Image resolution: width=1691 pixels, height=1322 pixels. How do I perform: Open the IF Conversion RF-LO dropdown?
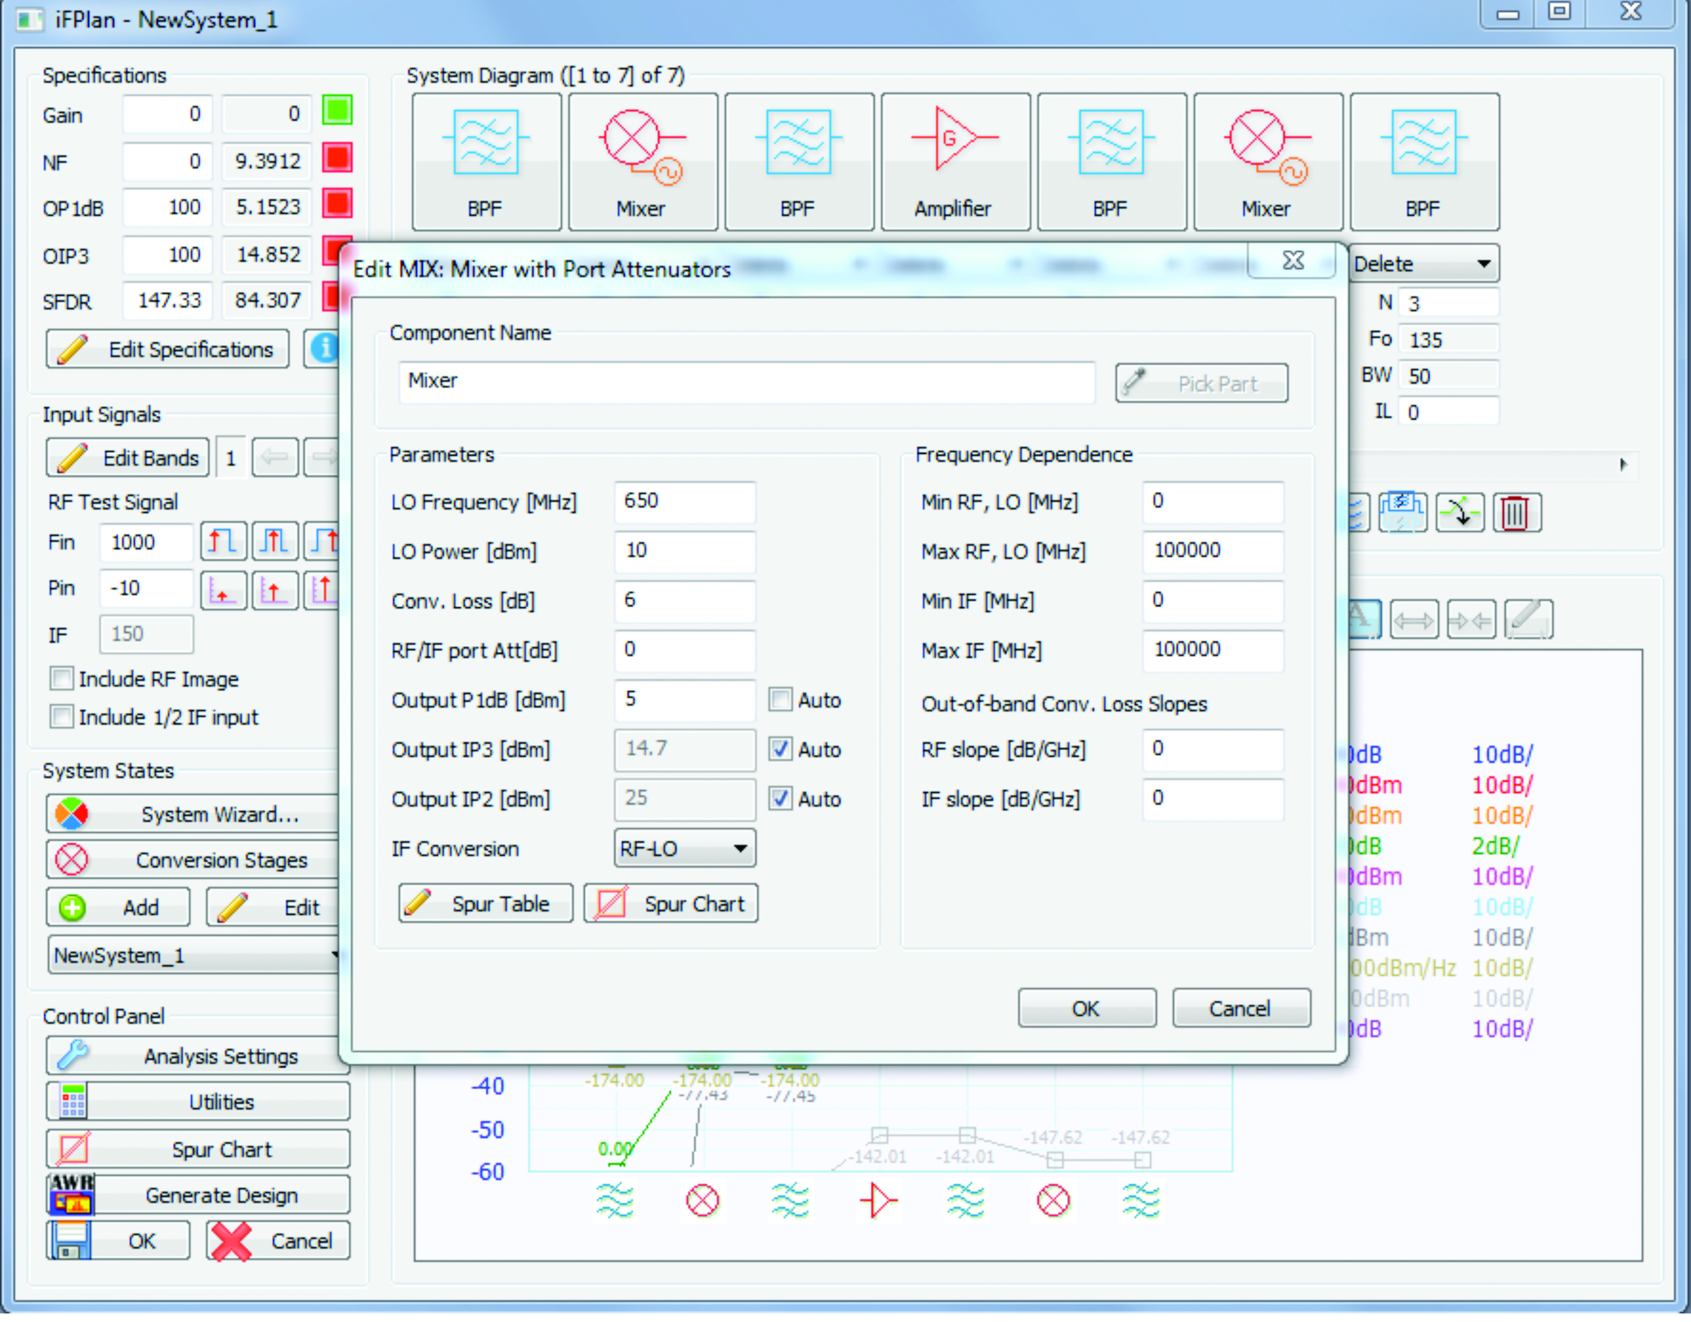pos(685,850)
